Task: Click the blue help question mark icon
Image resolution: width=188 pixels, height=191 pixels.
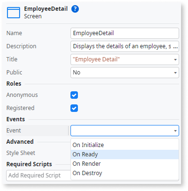Action: [x=75, y=9]
